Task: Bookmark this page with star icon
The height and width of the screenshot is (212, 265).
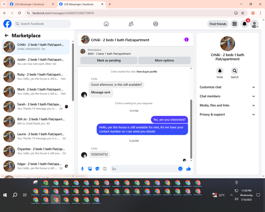Action: click(243, 13)
